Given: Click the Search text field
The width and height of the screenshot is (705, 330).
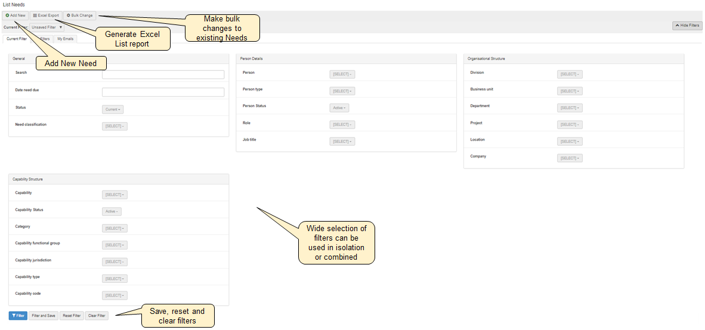Looking at the screenshot, I should (163, 74).
